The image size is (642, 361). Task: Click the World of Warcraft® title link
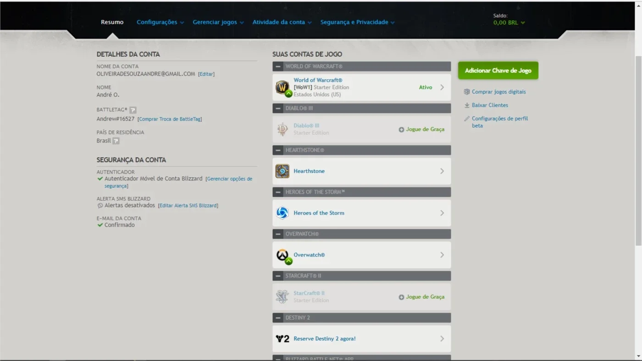coord(318,80)
